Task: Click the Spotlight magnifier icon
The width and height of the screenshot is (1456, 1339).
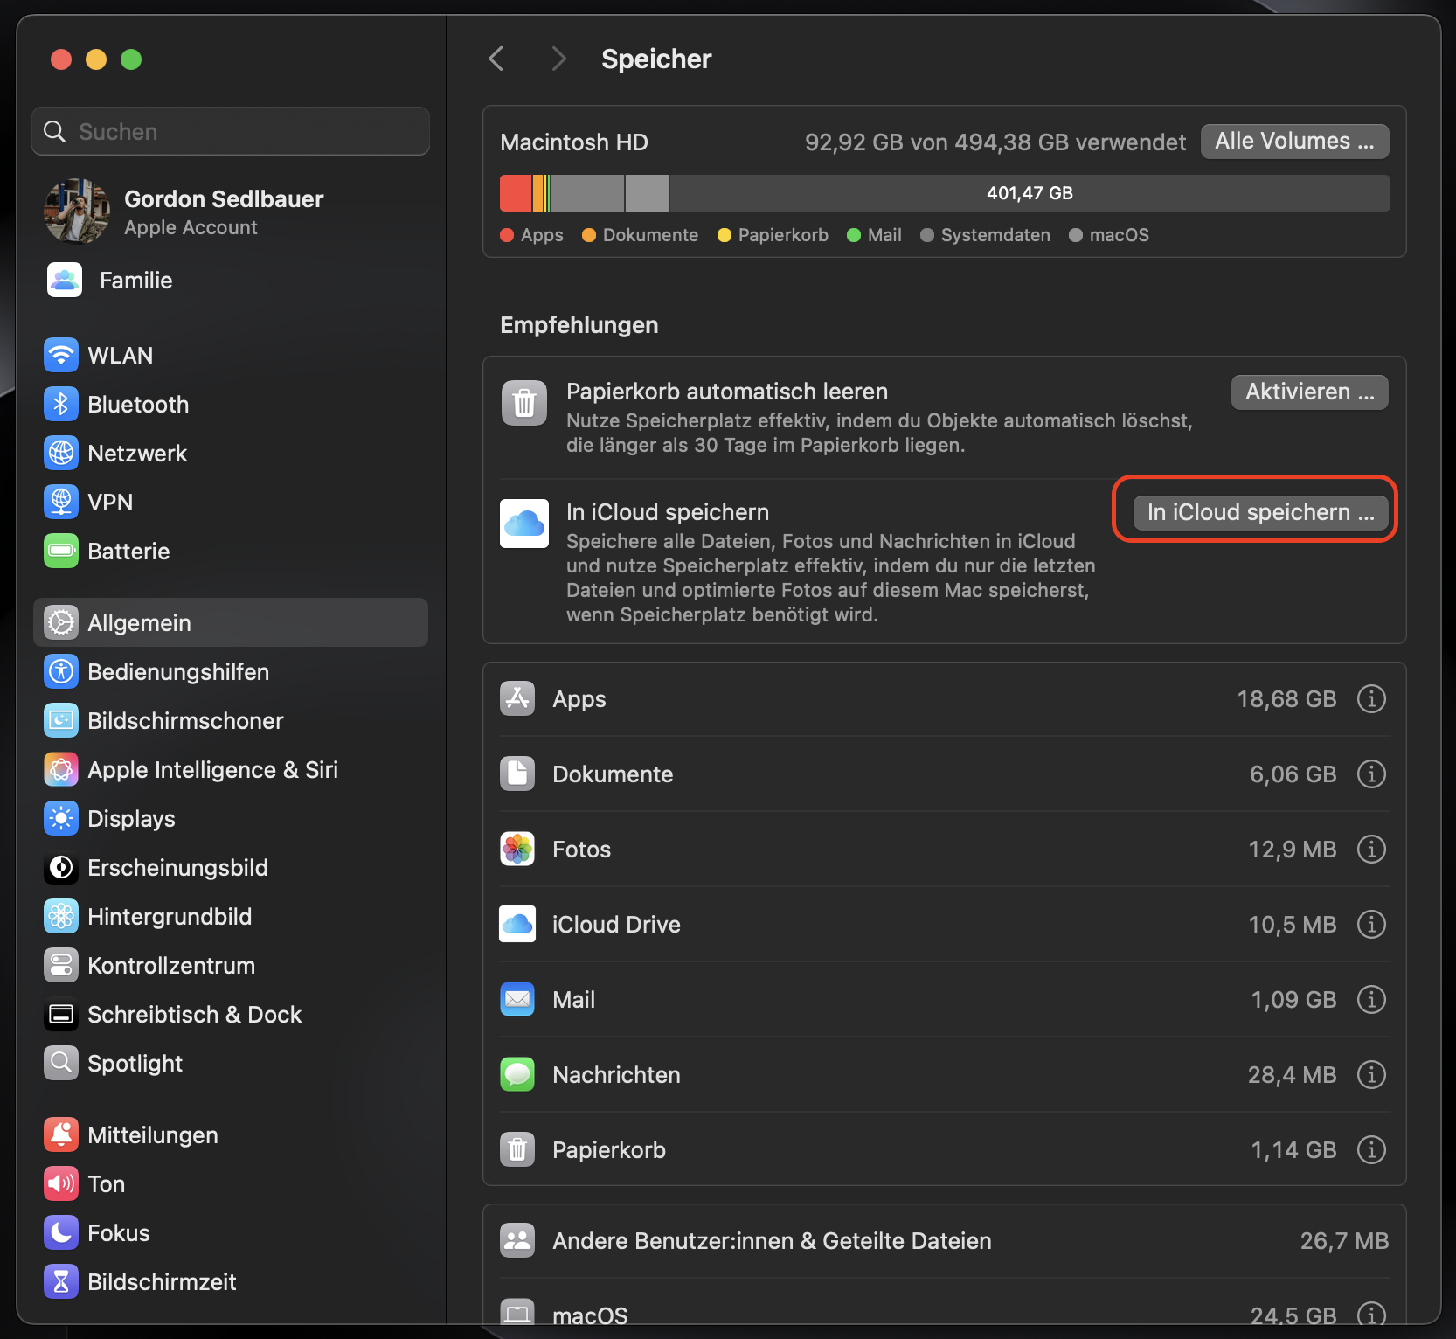Action: (60, 1063)
